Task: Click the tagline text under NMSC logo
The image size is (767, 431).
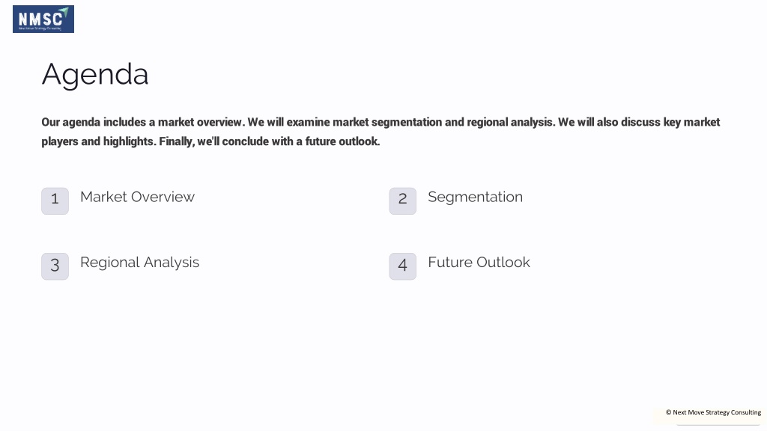Action: [40, 28]
